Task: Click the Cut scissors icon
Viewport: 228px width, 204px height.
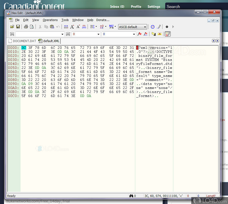Action: coord(40,27)
